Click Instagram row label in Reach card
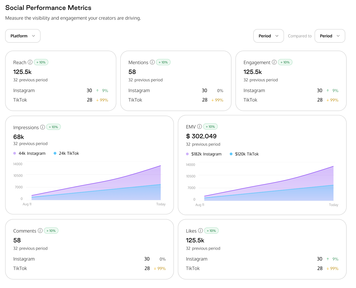The width and height of the screenshot is (356, 288). (x=24, y=90)
